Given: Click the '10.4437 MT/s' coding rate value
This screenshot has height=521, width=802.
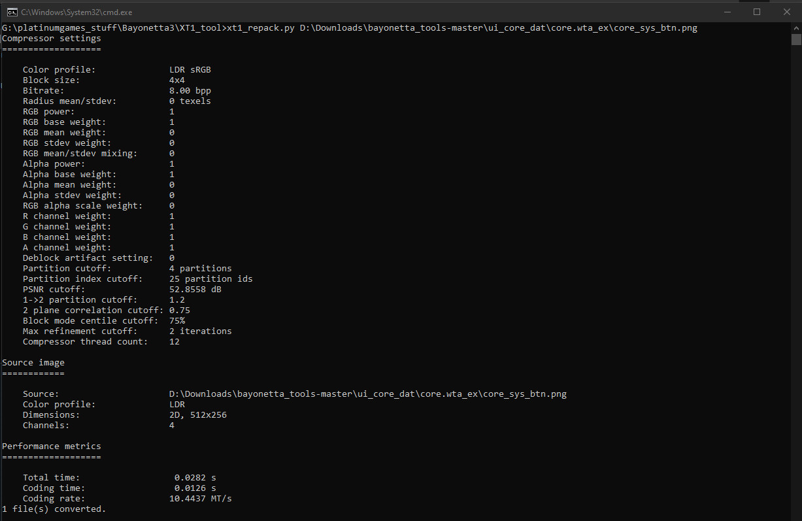Looking at the screenshot, I should 201,499.
